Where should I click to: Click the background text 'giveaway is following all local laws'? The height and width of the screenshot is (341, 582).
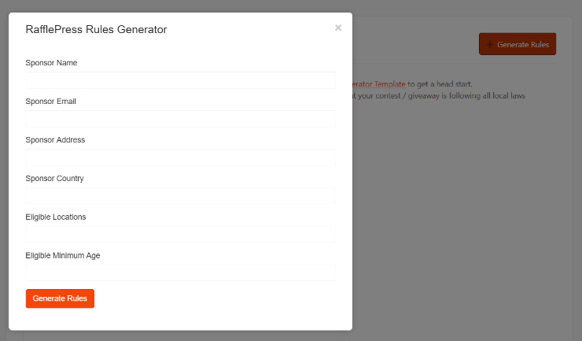466,96
